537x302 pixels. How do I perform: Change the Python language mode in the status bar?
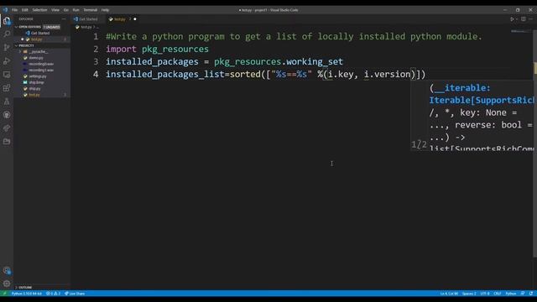(511, 294)
